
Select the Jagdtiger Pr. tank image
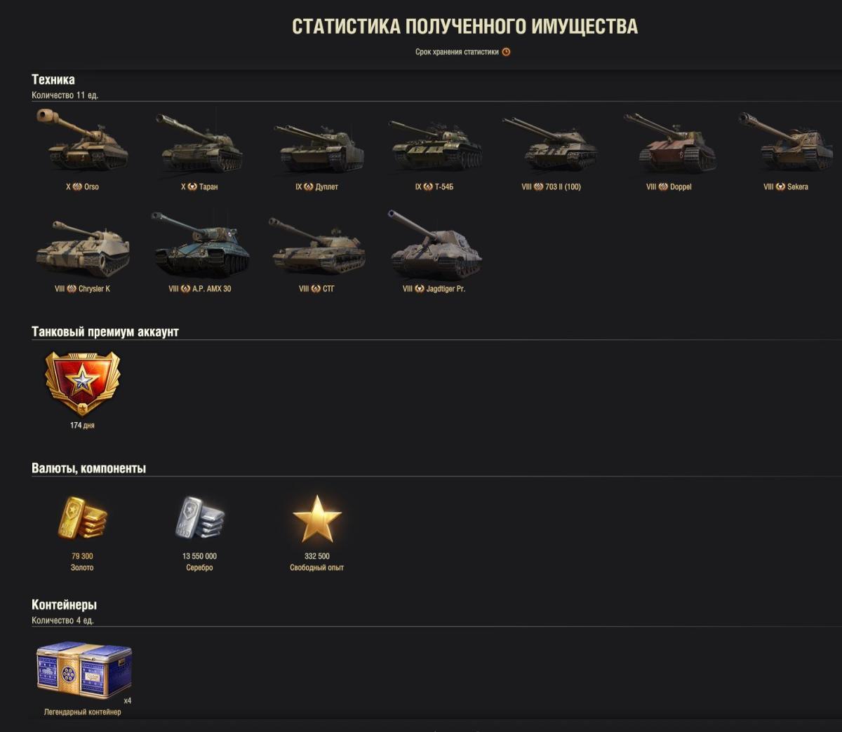tap(435, 244)
